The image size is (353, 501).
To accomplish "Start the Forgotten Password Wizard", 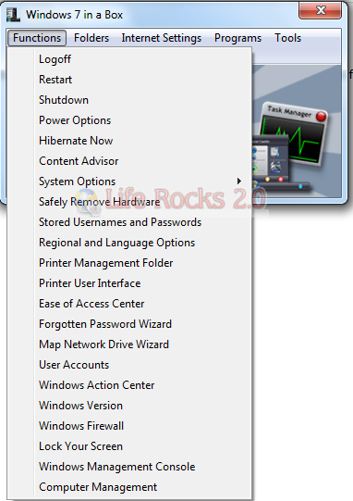I will click(x=129, y=324).
